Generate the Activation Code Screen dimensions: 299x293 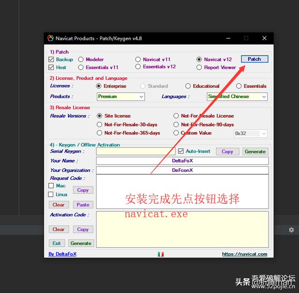coord(81,243)
